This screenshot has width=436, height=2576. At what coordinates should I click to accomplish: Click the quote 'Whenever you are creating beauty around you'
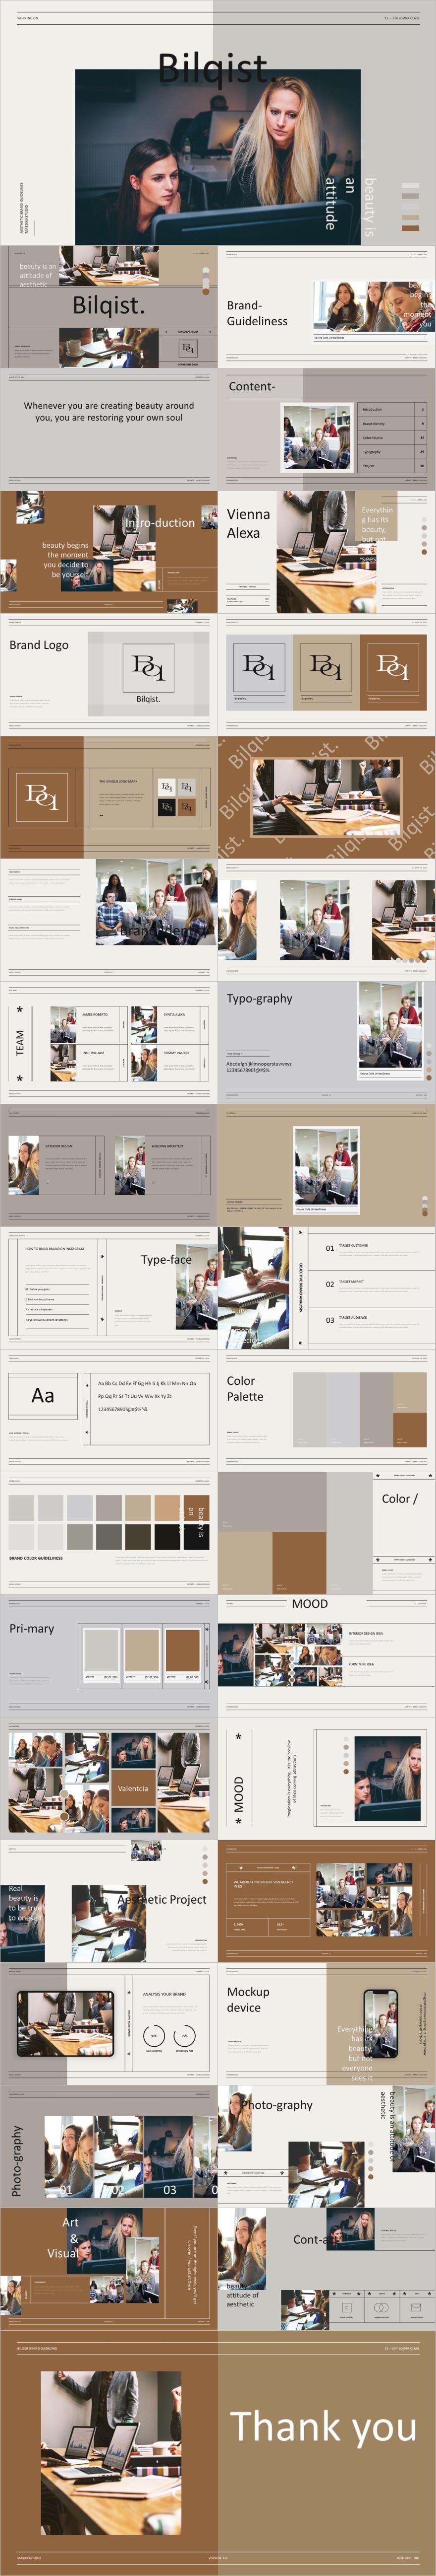tap(109, 411)
